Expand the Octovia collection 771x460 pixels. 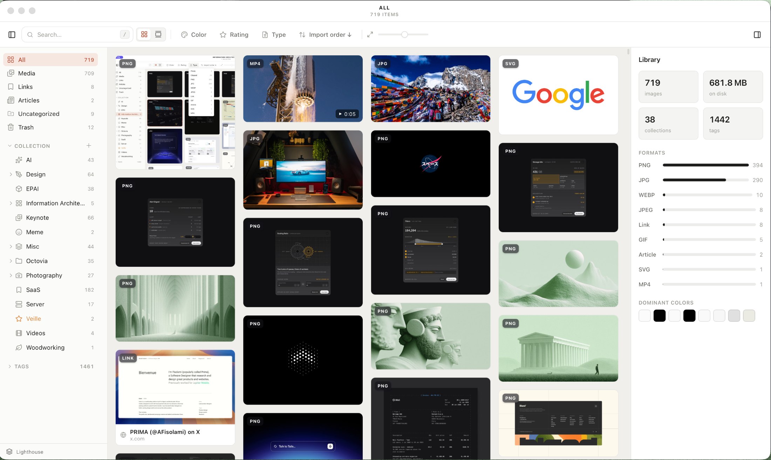[x=11, y=261]
